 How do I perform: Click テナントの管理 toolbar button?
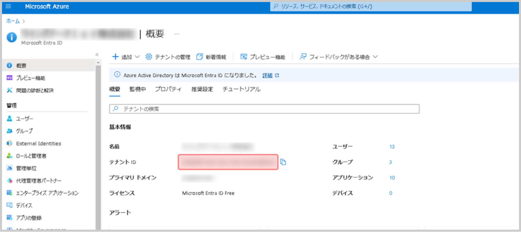[168, 57]
